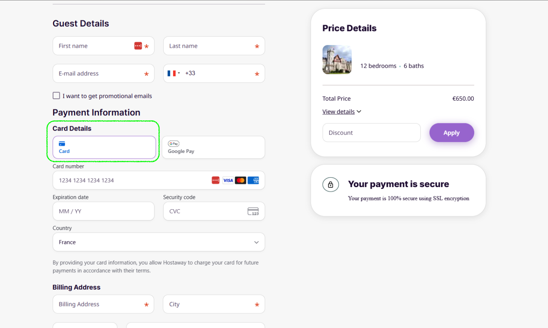
Task: Click the American Express logo
Action: coord(254,180)
